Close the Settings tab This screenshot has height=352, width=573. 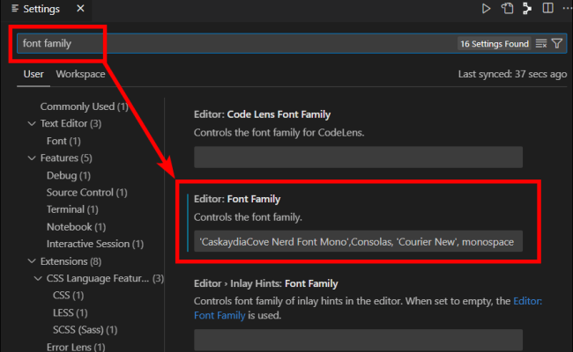pyautogui.click(x=80, y=9)
